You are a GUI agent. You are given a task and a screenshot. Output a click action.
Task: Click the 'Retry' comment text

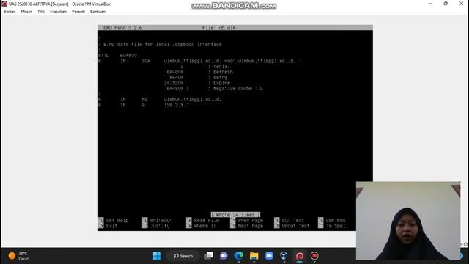pos(220,77)
